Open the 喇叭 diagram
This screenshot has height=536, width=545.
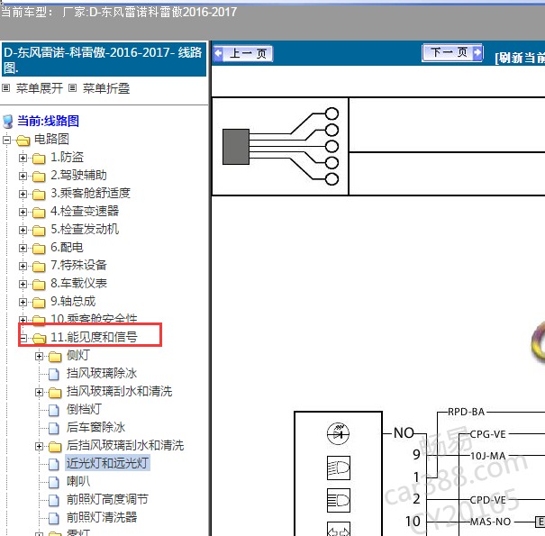click(78, 481)
